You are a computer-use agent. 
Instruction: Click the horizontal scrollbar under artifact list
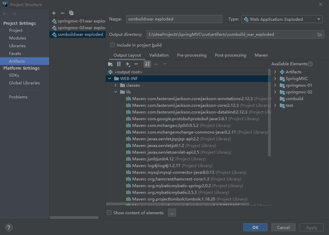(74, 218)
